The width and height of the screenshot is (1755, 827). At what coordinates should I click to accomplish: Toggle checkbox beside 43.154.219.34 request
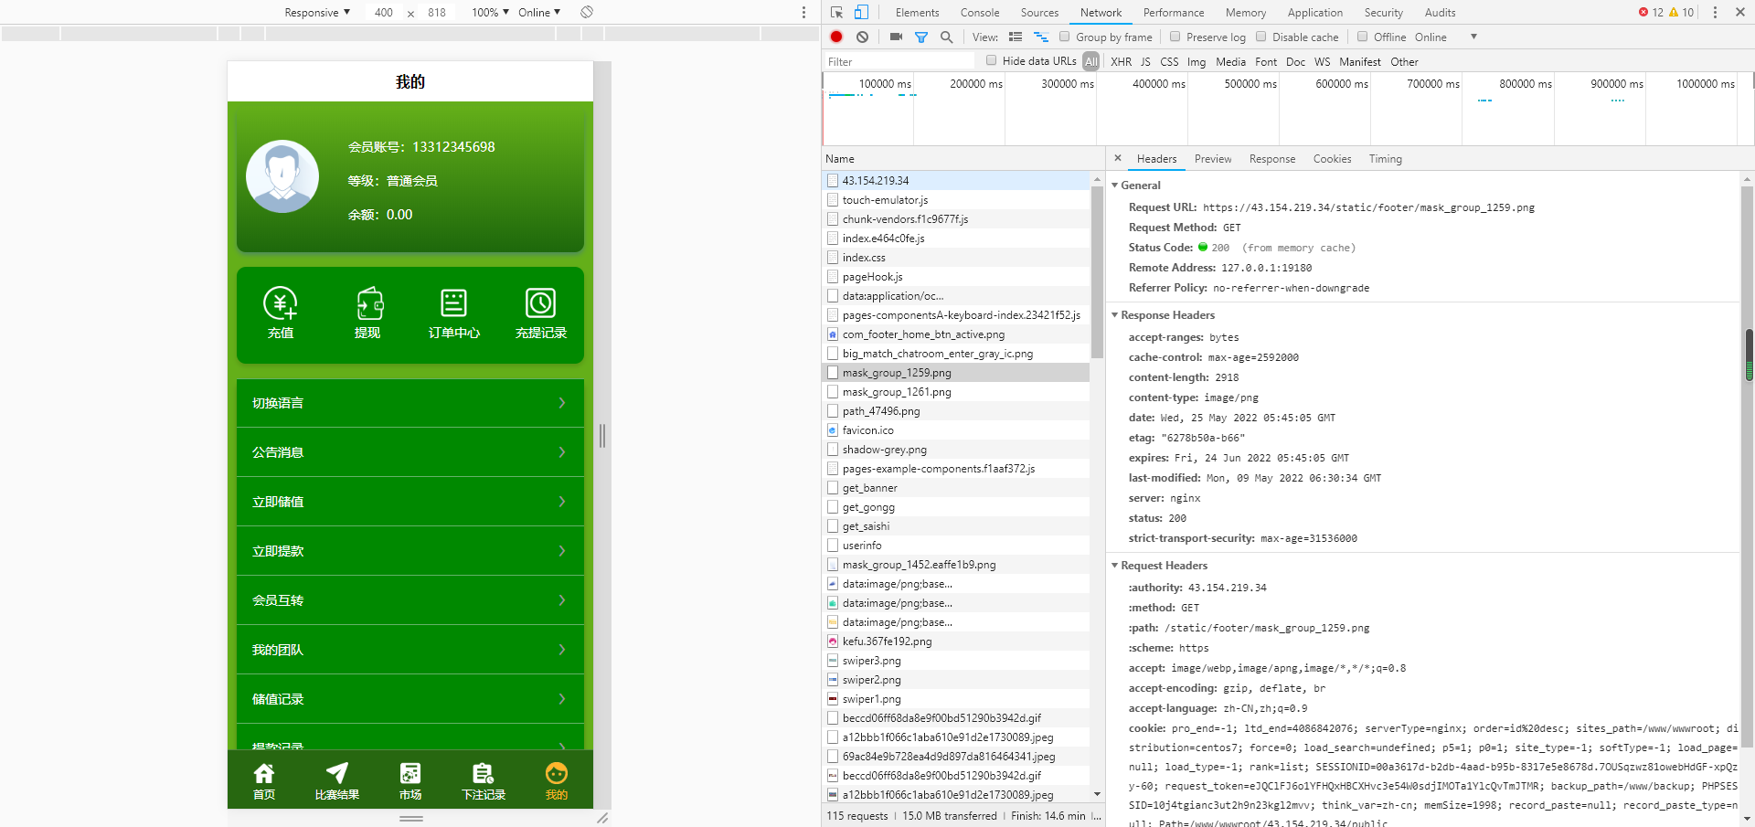[x=833, y=180]
